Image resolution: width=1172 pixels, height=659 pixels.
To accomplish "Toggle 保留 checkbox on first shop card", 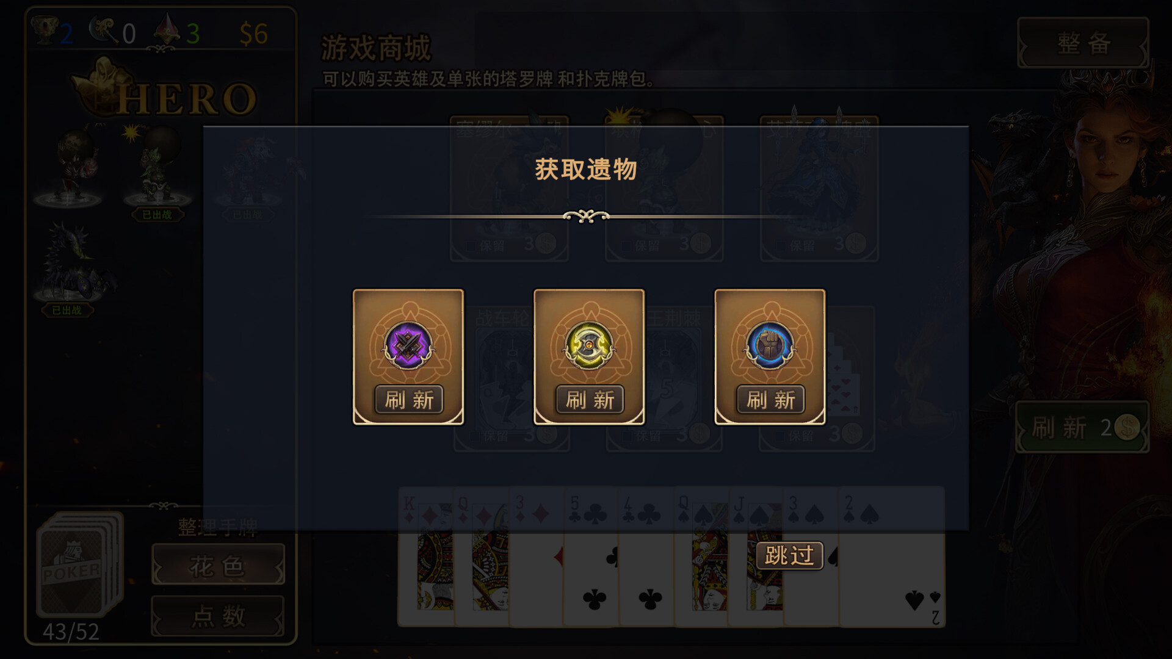I will click(472, 246).
